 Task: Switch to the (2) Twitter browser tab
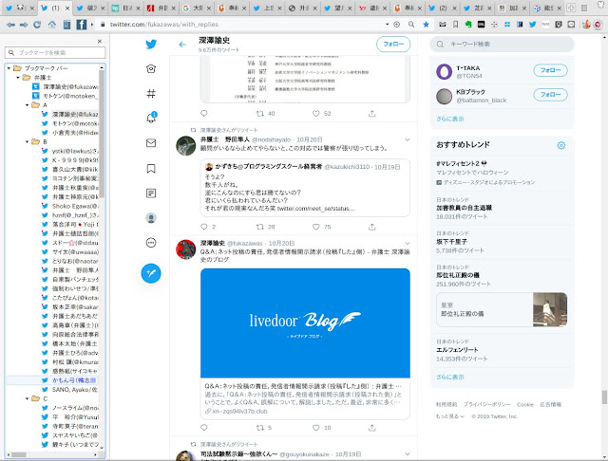443,8
